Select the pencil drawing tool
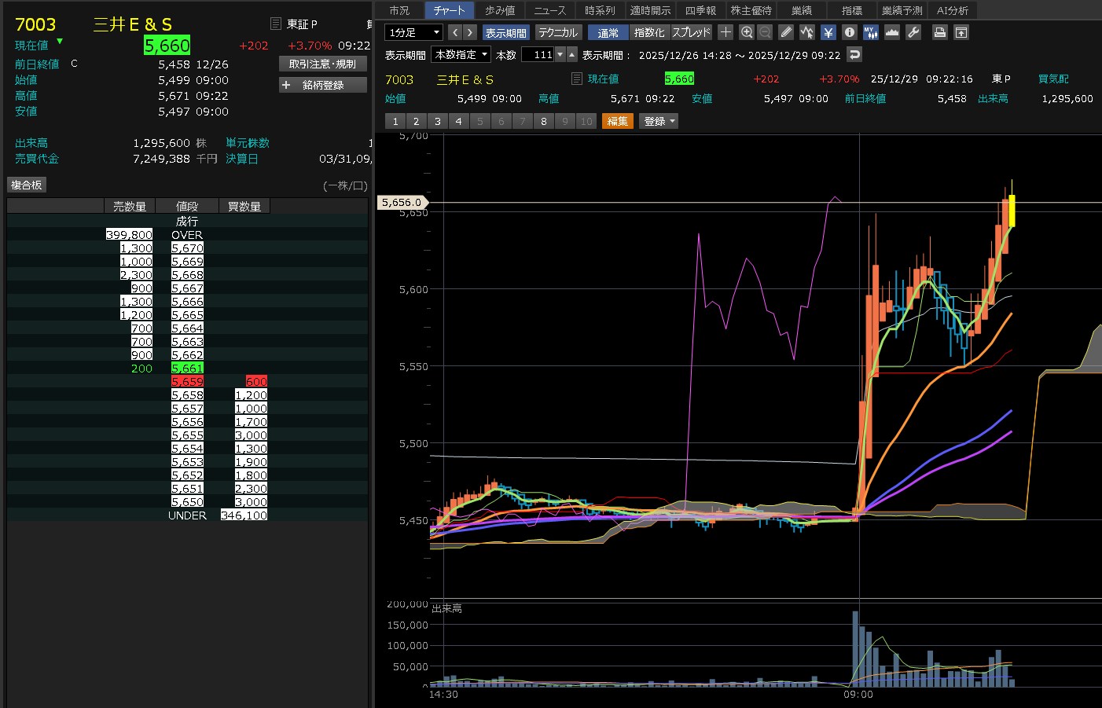The image size is (1102, 708). coord(786,32)
